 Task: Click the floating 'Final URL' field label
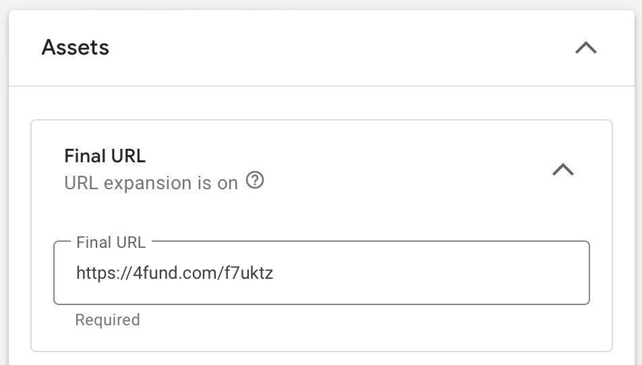tap(111, 242)
